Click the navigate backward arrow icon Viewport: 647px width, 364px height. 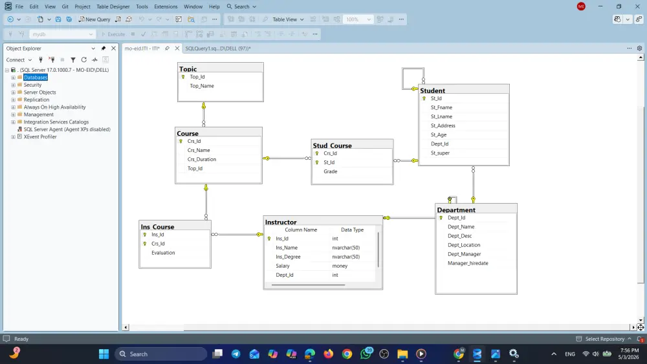pos(11,19)
